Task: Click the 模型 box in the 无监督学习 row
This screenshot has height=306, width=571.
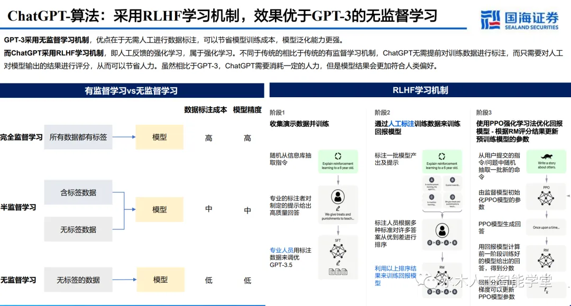Action: 161,280
